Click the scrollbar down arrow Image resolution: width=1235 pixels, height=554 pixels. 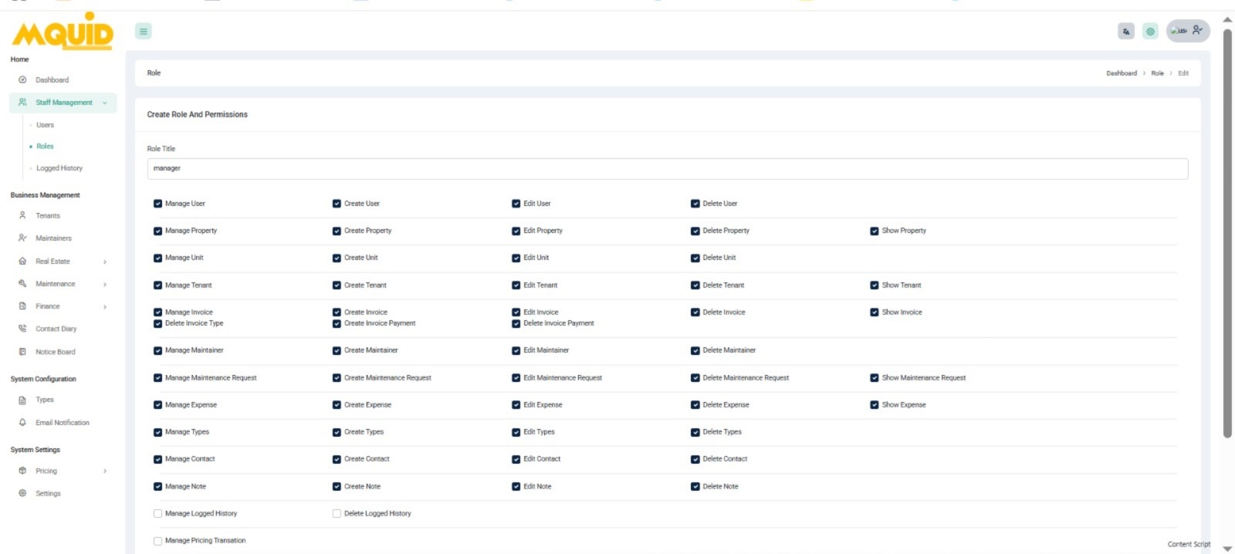tap(1227, 548)
